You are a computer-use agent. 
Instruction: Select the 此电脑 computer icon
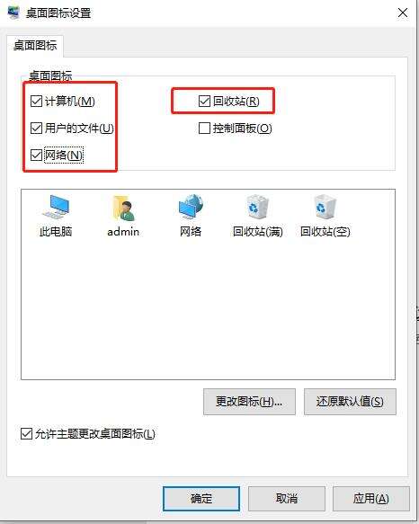point(56,216)
